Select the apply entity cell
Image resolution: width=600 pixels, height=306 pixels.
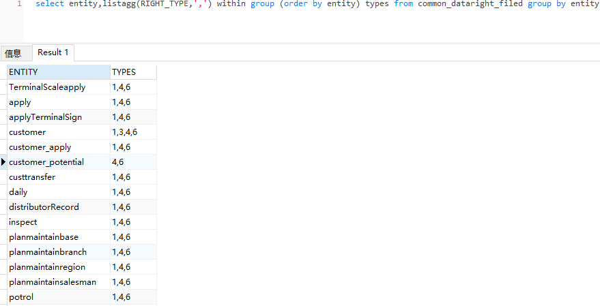59,102
